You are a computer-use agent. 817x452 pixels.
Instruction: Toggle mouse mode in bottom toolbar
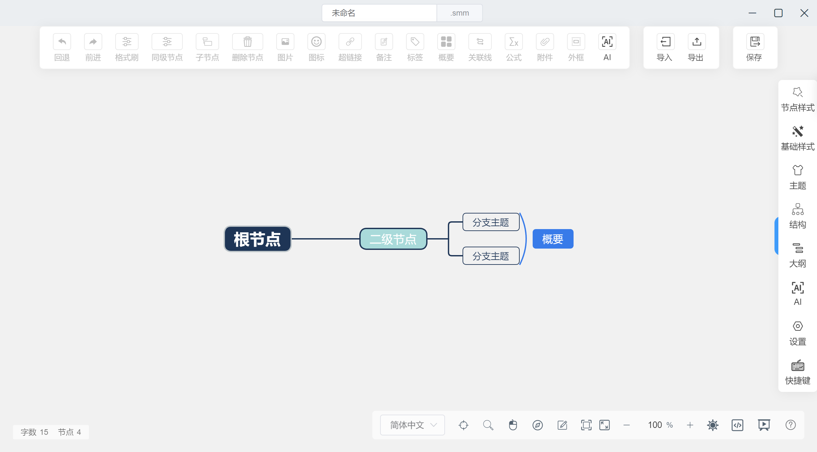tap(513, 425)
